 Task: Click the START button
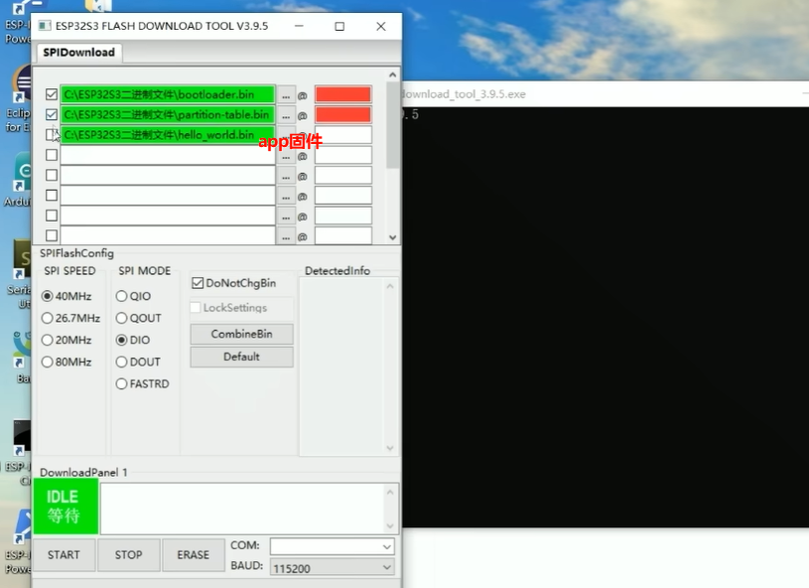point(64,555)
